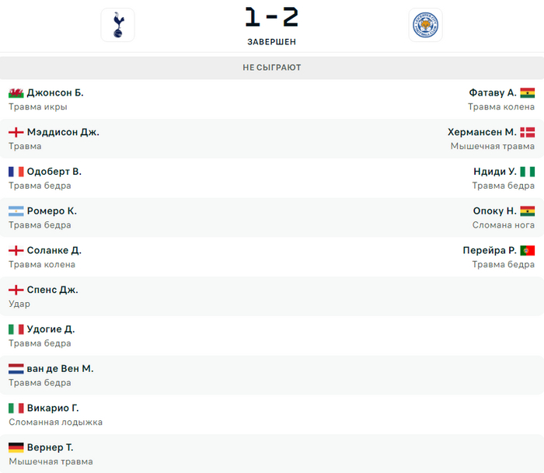Screen dimensions: 544x473
Task: Click the Netherlands flag beside ван де Вен М.
Action: (x=16, y=369)
